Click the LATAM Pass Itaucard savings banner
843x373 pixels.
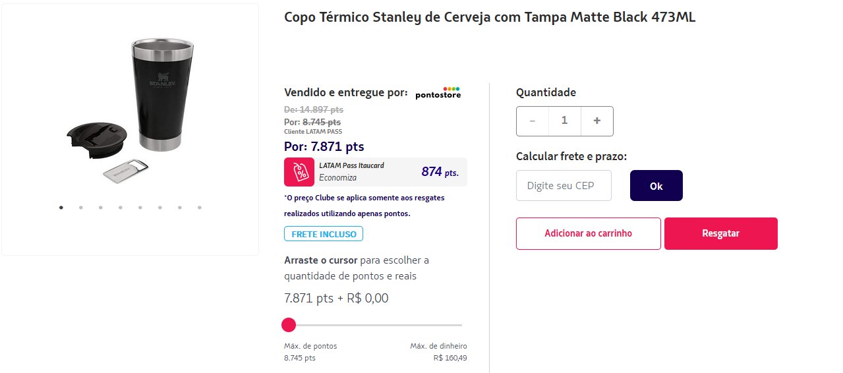pyautogui.click(x=376, y=172)
